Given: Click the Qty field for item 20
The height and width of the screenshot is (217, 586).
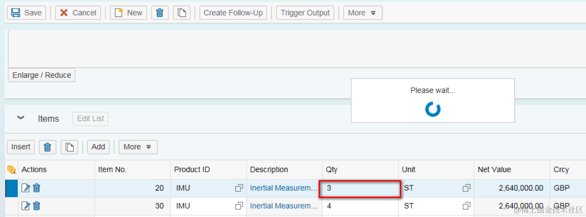Looking at the screenshot, I should (x=360, y=188).
